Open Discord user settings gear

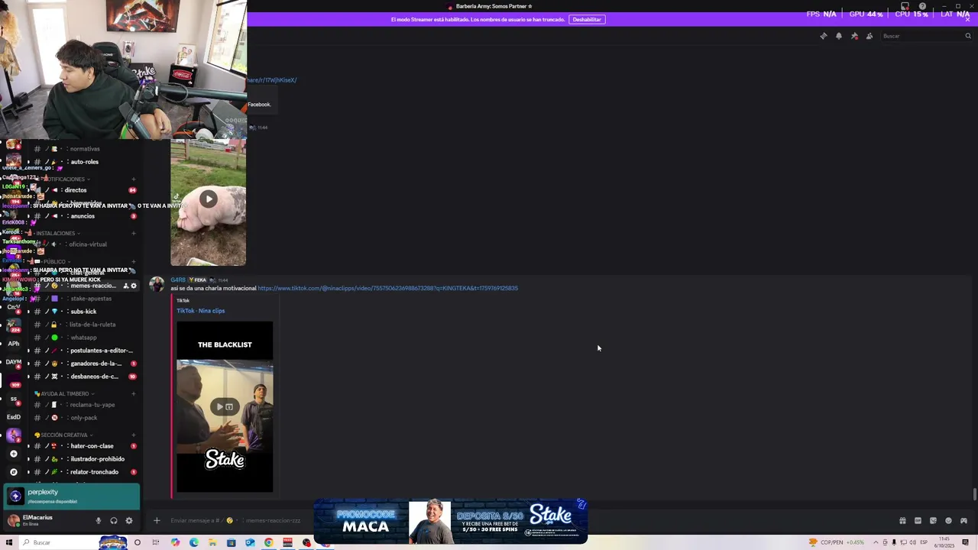pyautogui.click(x=129, y=521)
